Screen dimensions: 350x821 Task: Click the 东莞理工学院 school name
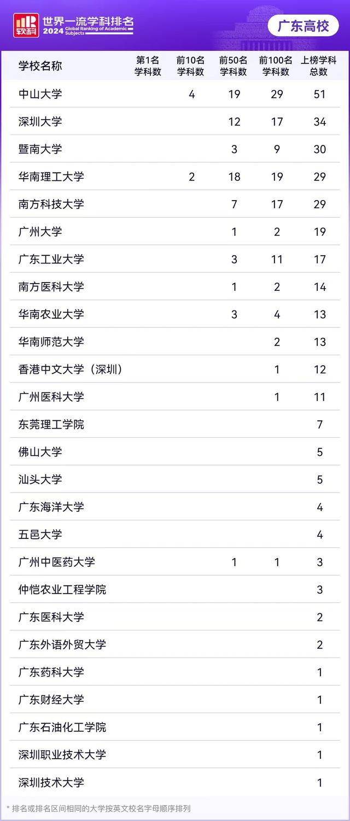[51, 424]
